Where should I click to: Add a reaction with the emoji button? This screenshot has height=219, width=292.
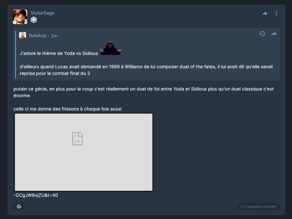pyautogui.click(x=19, y=207)
